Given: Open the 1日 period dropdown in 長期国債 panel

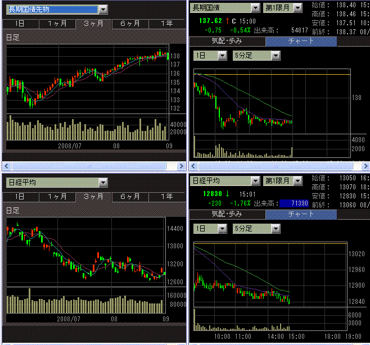Looking at the screenshot, I should tap(222, 56).
